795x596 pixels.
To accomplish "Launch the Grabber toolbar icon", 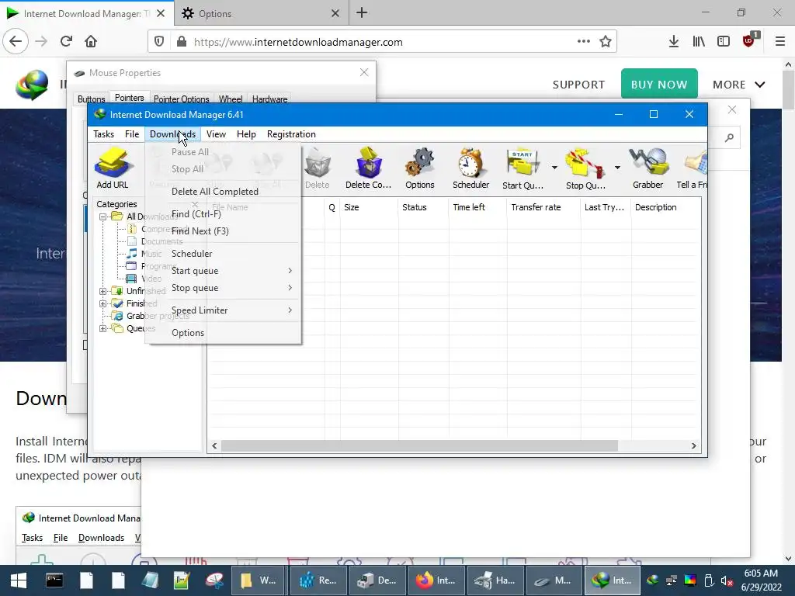I will click(x=647, y=168).
